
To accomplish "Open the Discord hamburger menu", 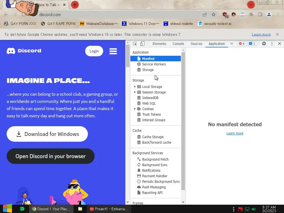I will tap(113, 51).
